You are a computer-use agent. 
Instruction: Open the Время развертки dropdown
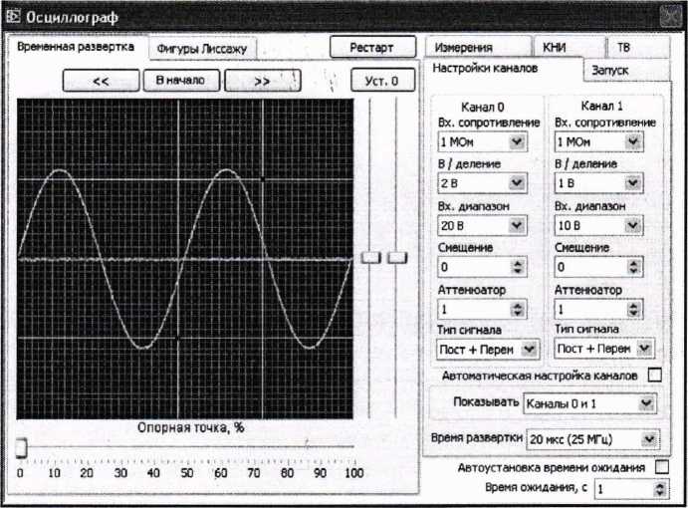pos(650,438)
